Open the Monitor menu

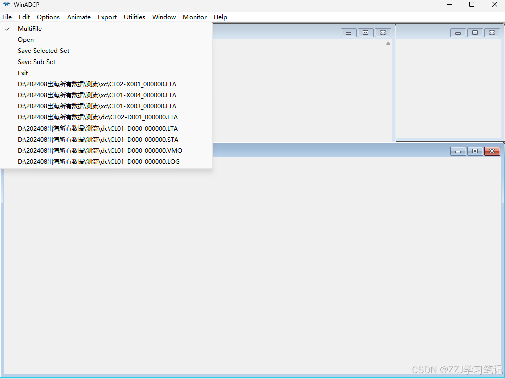point(195,17)
